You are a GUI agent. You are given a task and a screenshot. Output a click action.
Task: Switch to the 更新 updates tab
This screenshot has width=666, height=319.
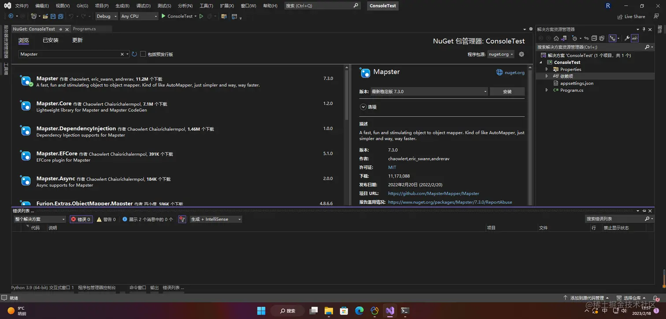(78, 40)
